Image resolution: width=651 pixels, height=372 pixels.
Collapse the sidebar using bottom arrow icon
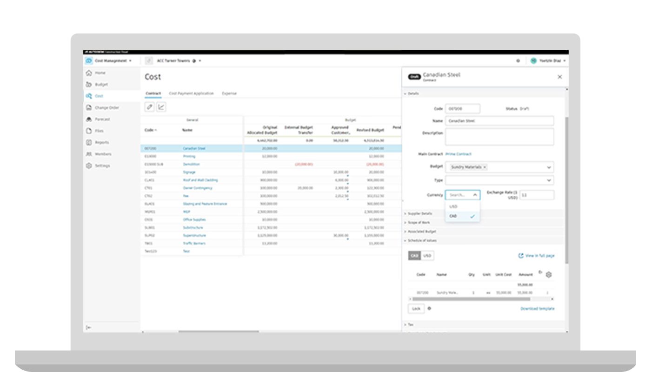88,327
